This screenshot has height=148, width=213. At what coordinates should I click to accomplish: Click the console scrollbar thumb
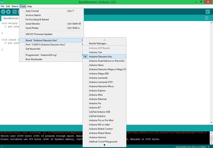pos(211,138)
